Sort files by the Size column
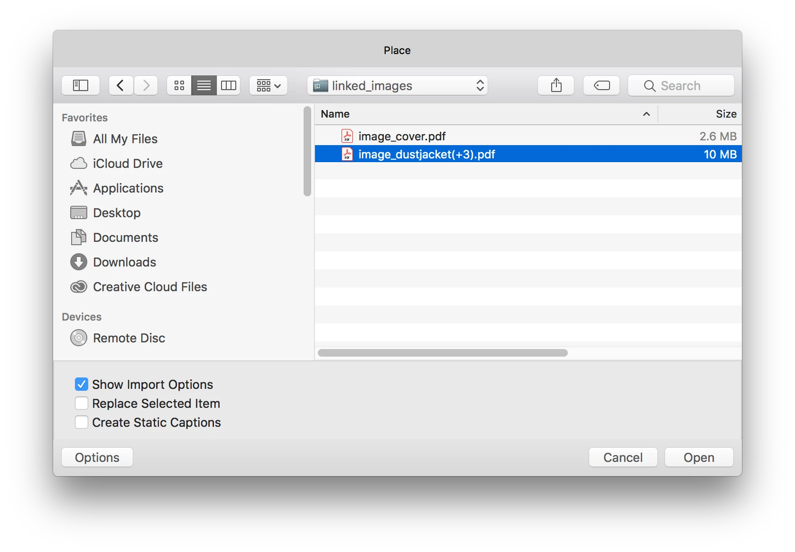Screen dimensions: 795x552 coord(726,114)
